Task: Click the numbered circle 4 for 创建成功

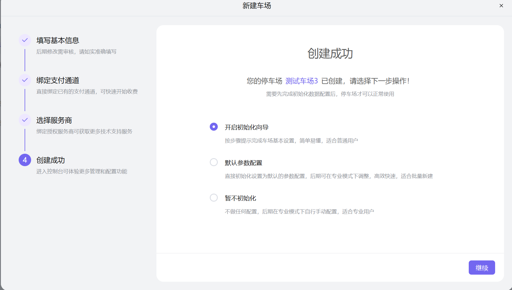Action: pyautogui.click(x=25, y=160)
